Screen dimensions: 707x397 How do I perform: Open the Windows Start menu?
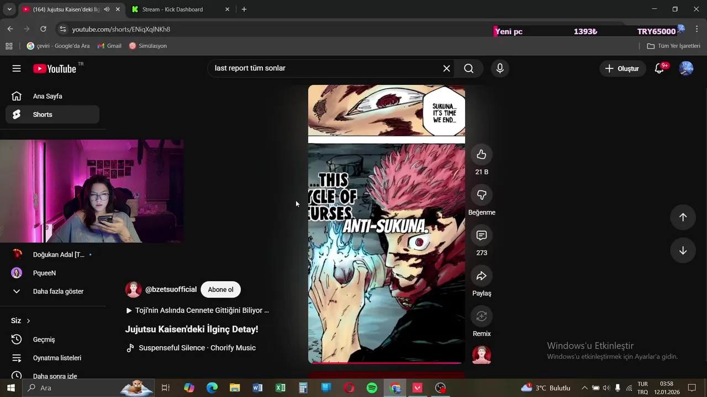(x=10, y=388)
